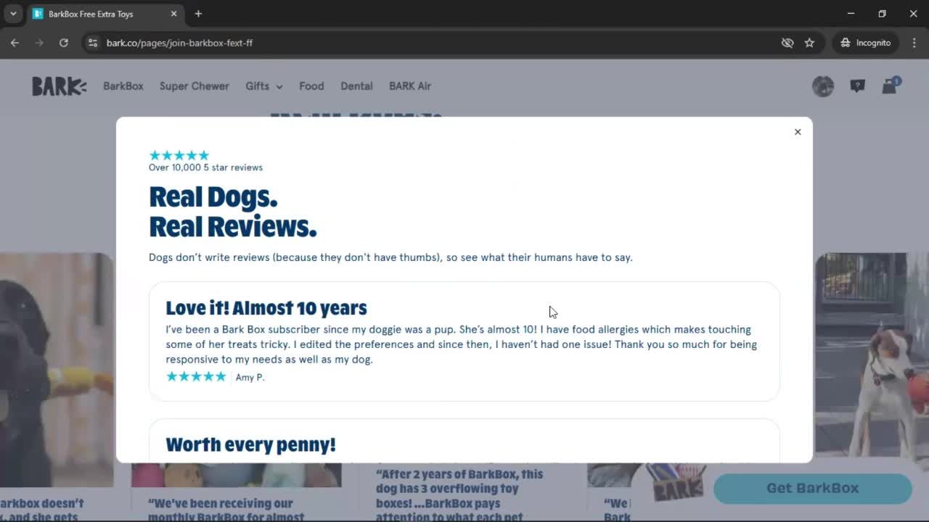Click the BARK logo in header
The width and height of the screenshot is (929, 522).
click(60, 86)
